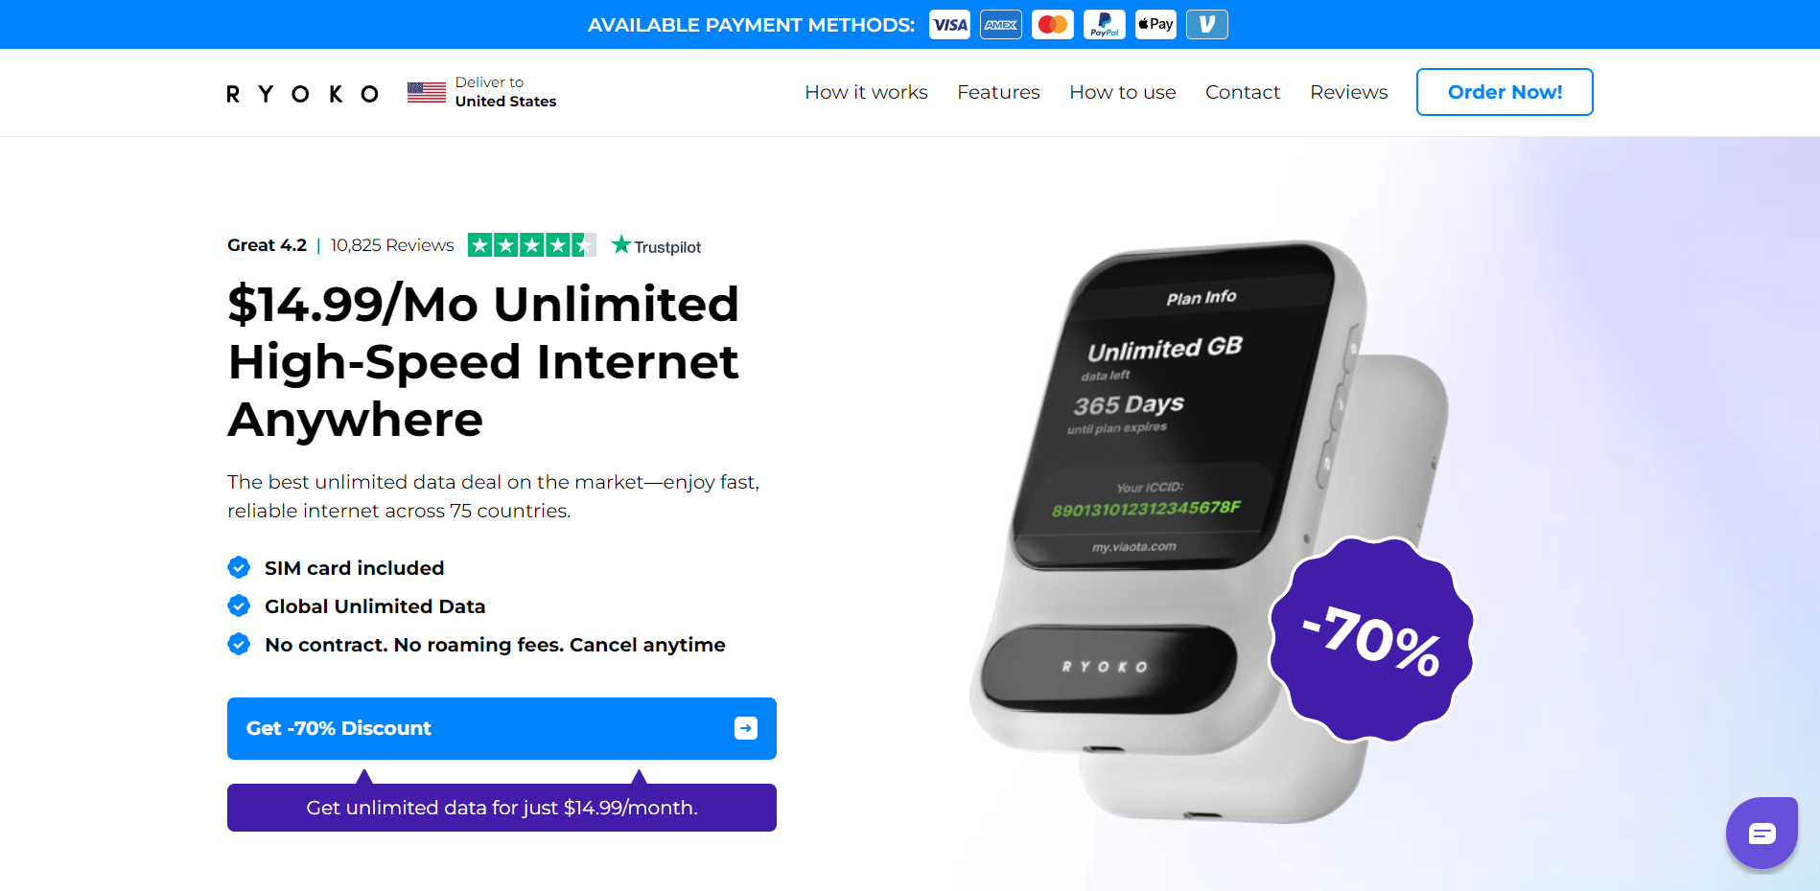
Task: Click the Visa payment icon
Action: point(949,25)
